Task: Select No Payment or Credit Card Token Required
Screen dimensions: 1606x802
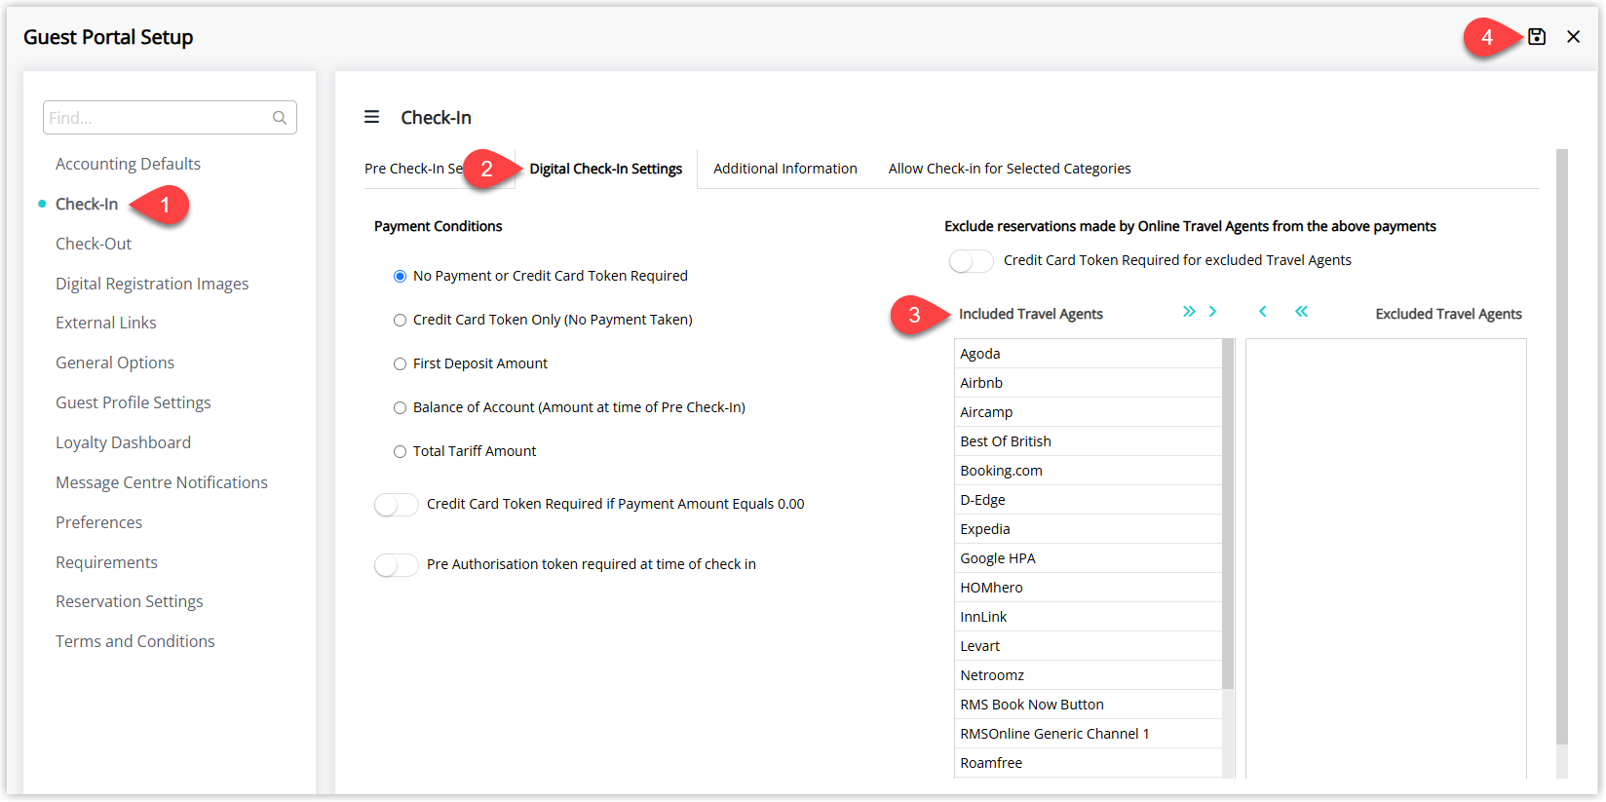Action: click(400, 277)
